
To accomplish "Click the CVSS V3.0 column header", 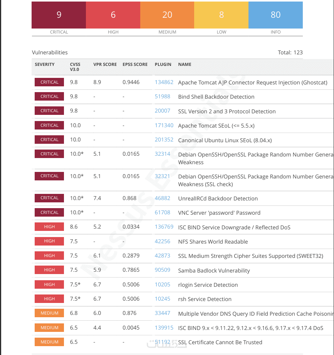I will click(75, 67).
